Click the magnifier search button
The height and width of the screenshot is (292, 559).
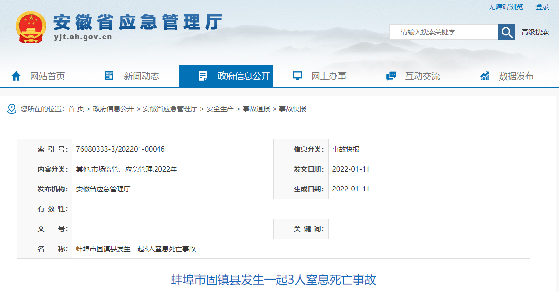[507, 32]
